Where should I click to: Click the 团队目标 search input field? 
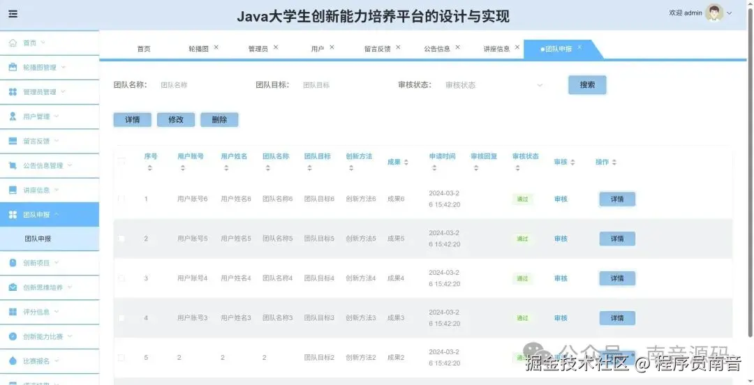342,85
